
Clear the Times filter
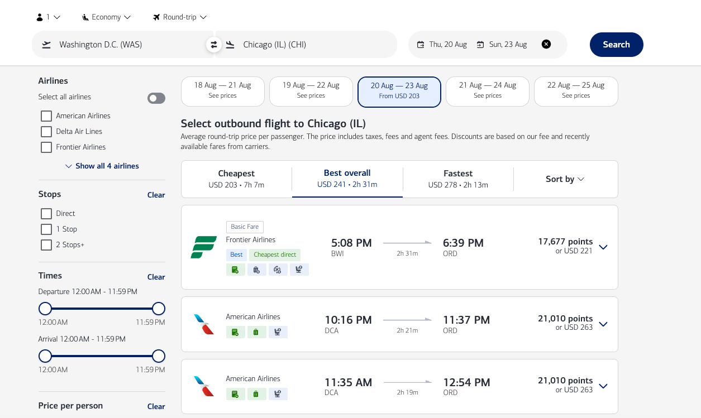[x=156, y=277]
